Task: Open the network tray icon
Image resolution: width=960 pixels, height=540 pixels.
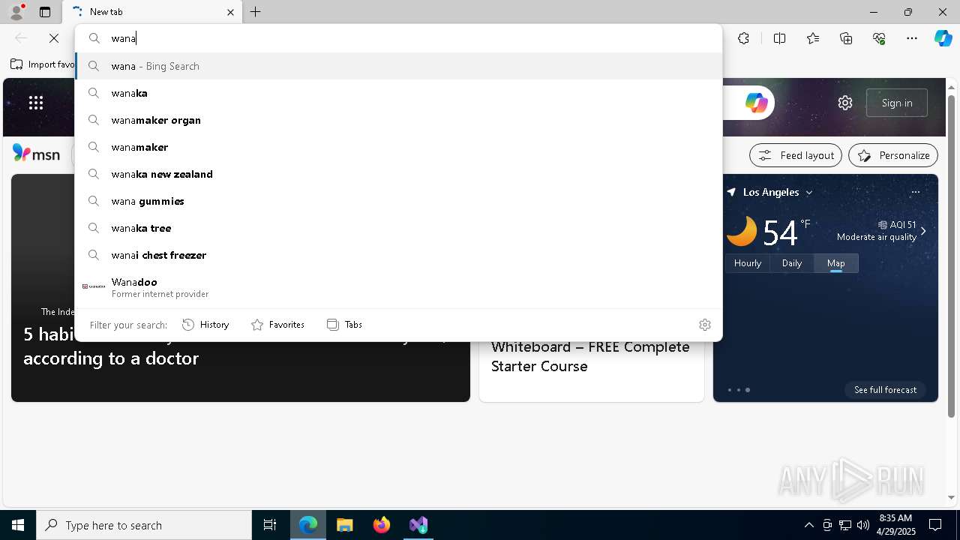Action: tap(844, 525)
